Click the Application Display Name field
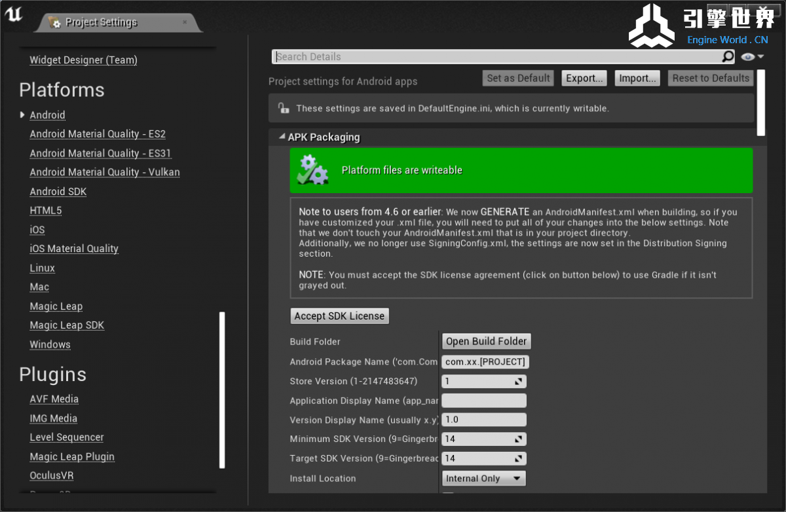 click(x=484, y=401)
